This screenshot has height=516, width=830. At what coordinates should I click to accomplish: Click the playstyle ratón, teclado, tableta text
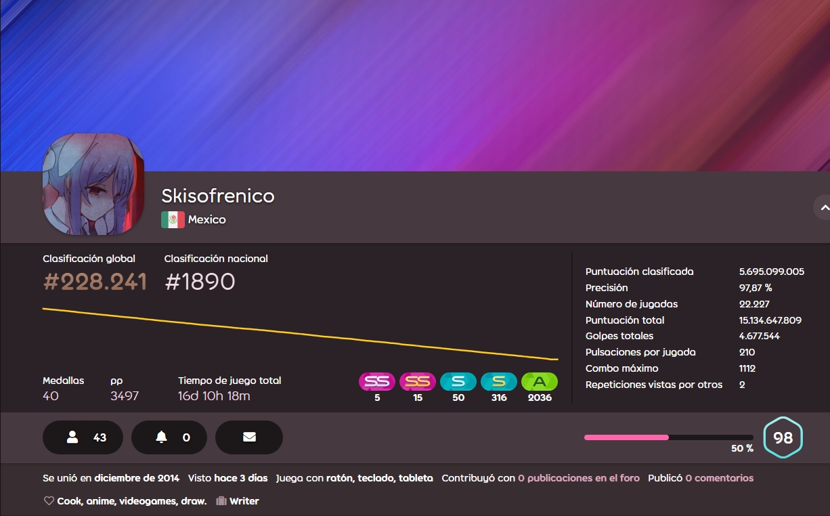click(x=380, y=478)
